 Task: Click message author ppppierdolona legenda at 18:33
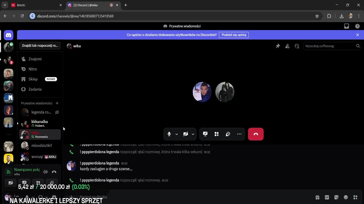100,163
